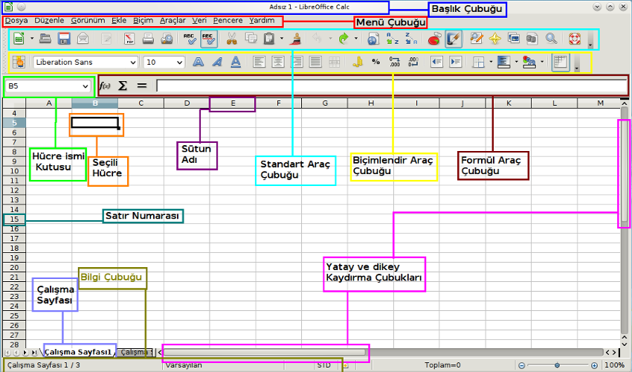Open the Biçim menu
Image resolution: width=632 pixels, height=372 pixels.
pos(143,20)
